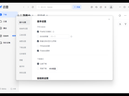Click the user avatar icon
Image resolution: width=129 pixels, height=96 pixels.
pos(111,7)
